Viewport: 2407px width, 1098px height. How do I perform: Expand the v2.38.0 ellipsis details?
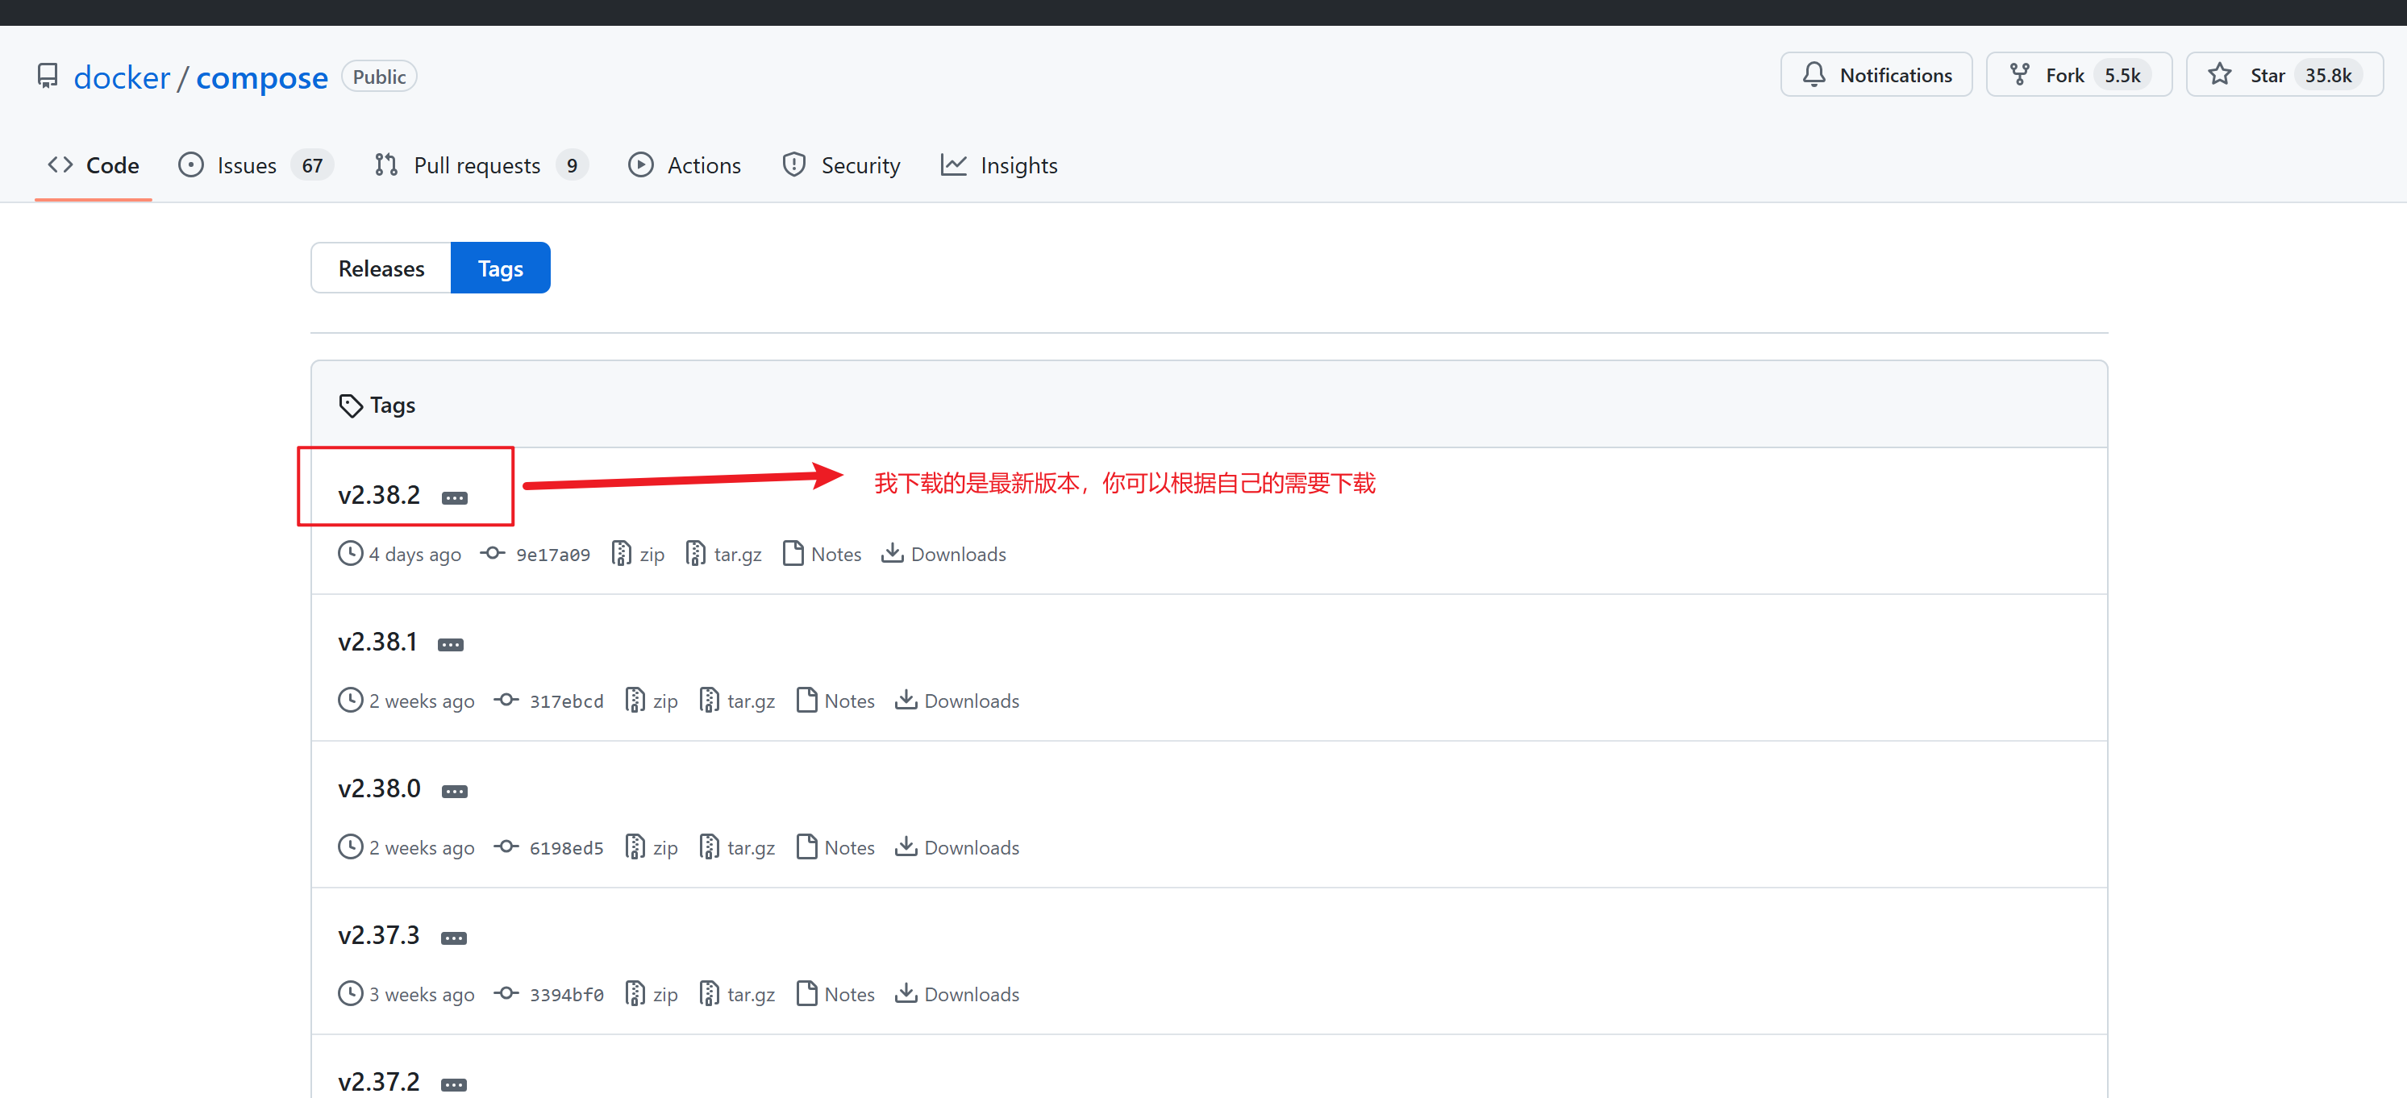coord(455,792)
